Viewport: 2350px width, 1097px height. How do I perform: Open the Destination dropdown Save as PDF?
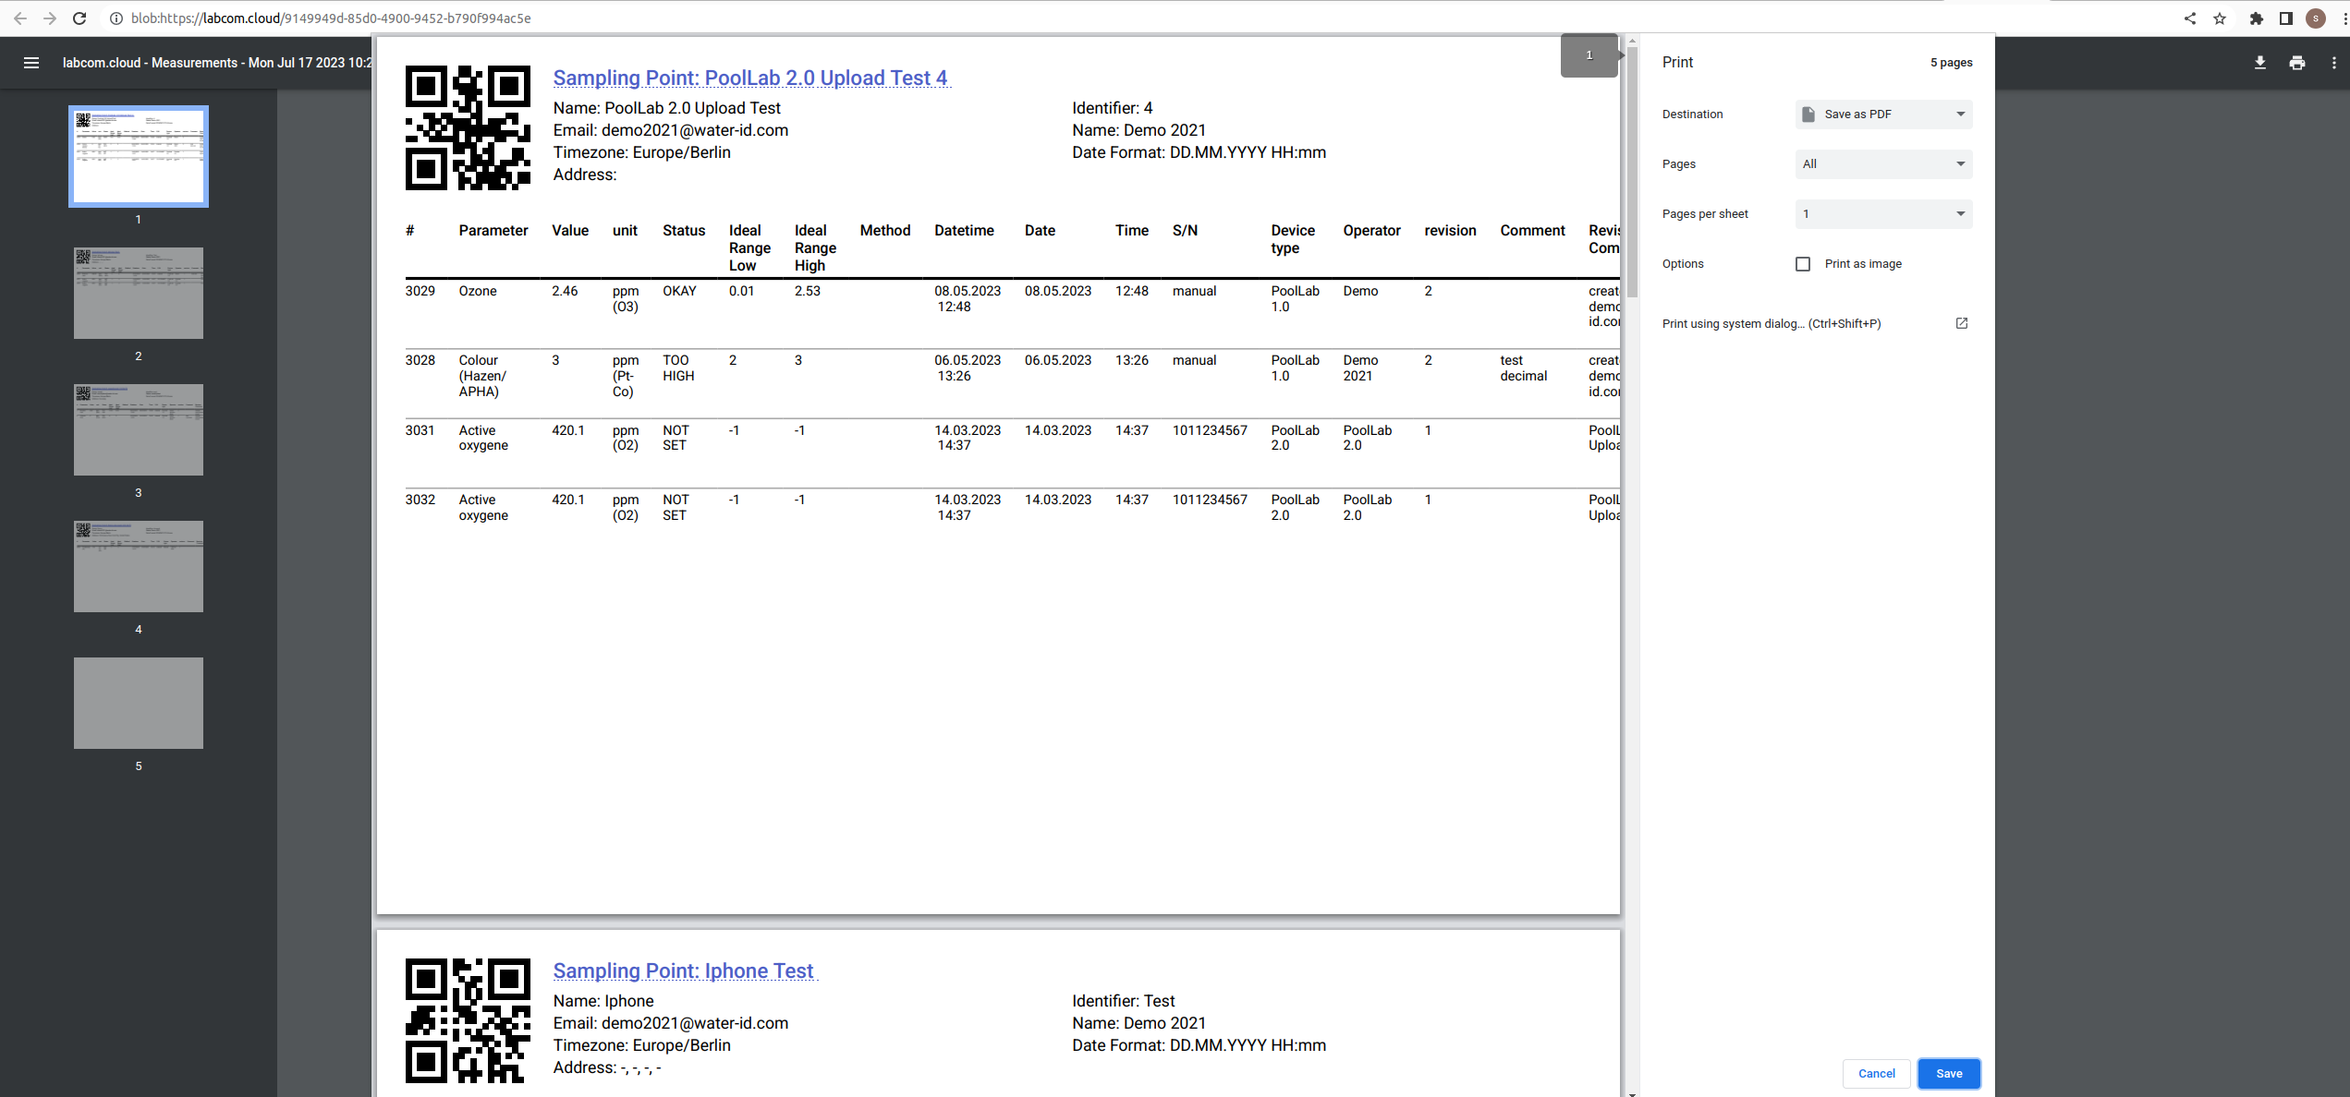coord(1883,115)
